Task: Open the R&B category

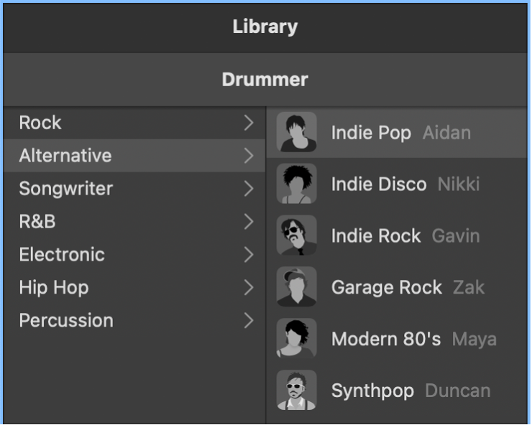Action: (x=134, y=222)
